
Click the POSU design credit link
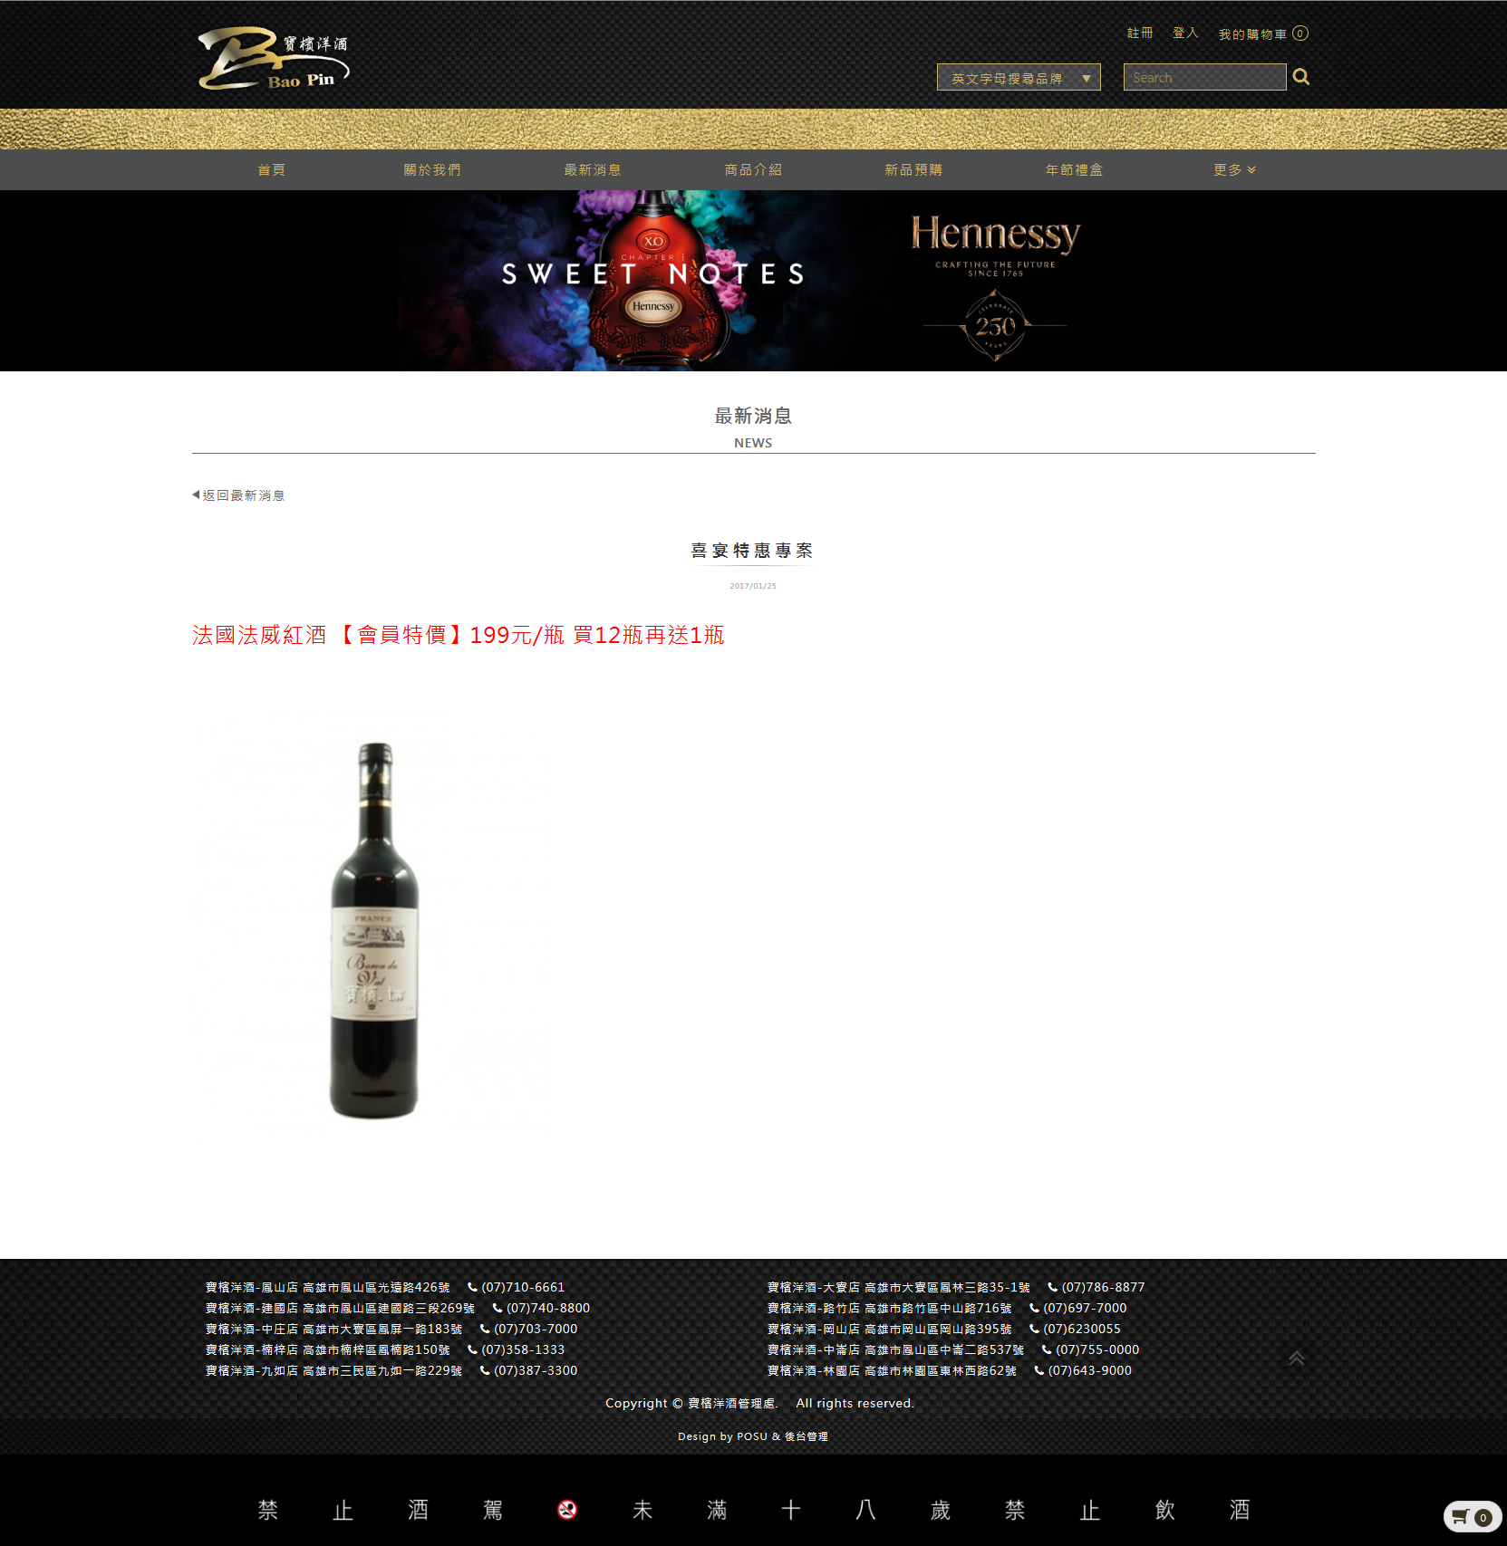coord(751,1436)
